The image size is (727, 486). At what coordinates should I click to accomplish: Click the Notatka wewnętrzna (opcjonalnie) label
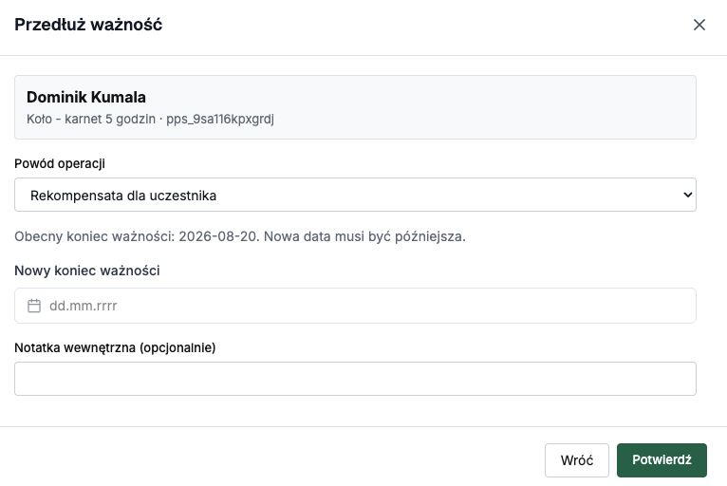(115, 347)
